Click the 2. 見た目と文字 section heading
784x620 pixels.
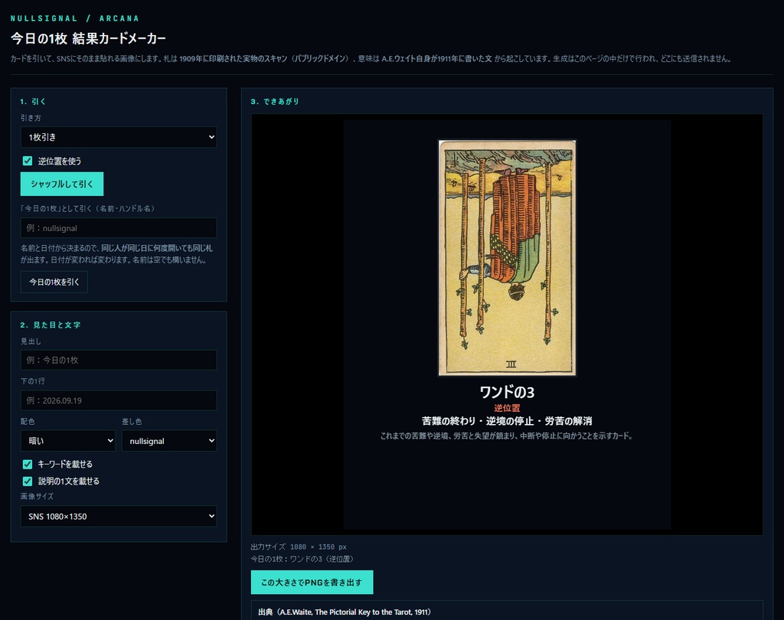pos(51,325)
